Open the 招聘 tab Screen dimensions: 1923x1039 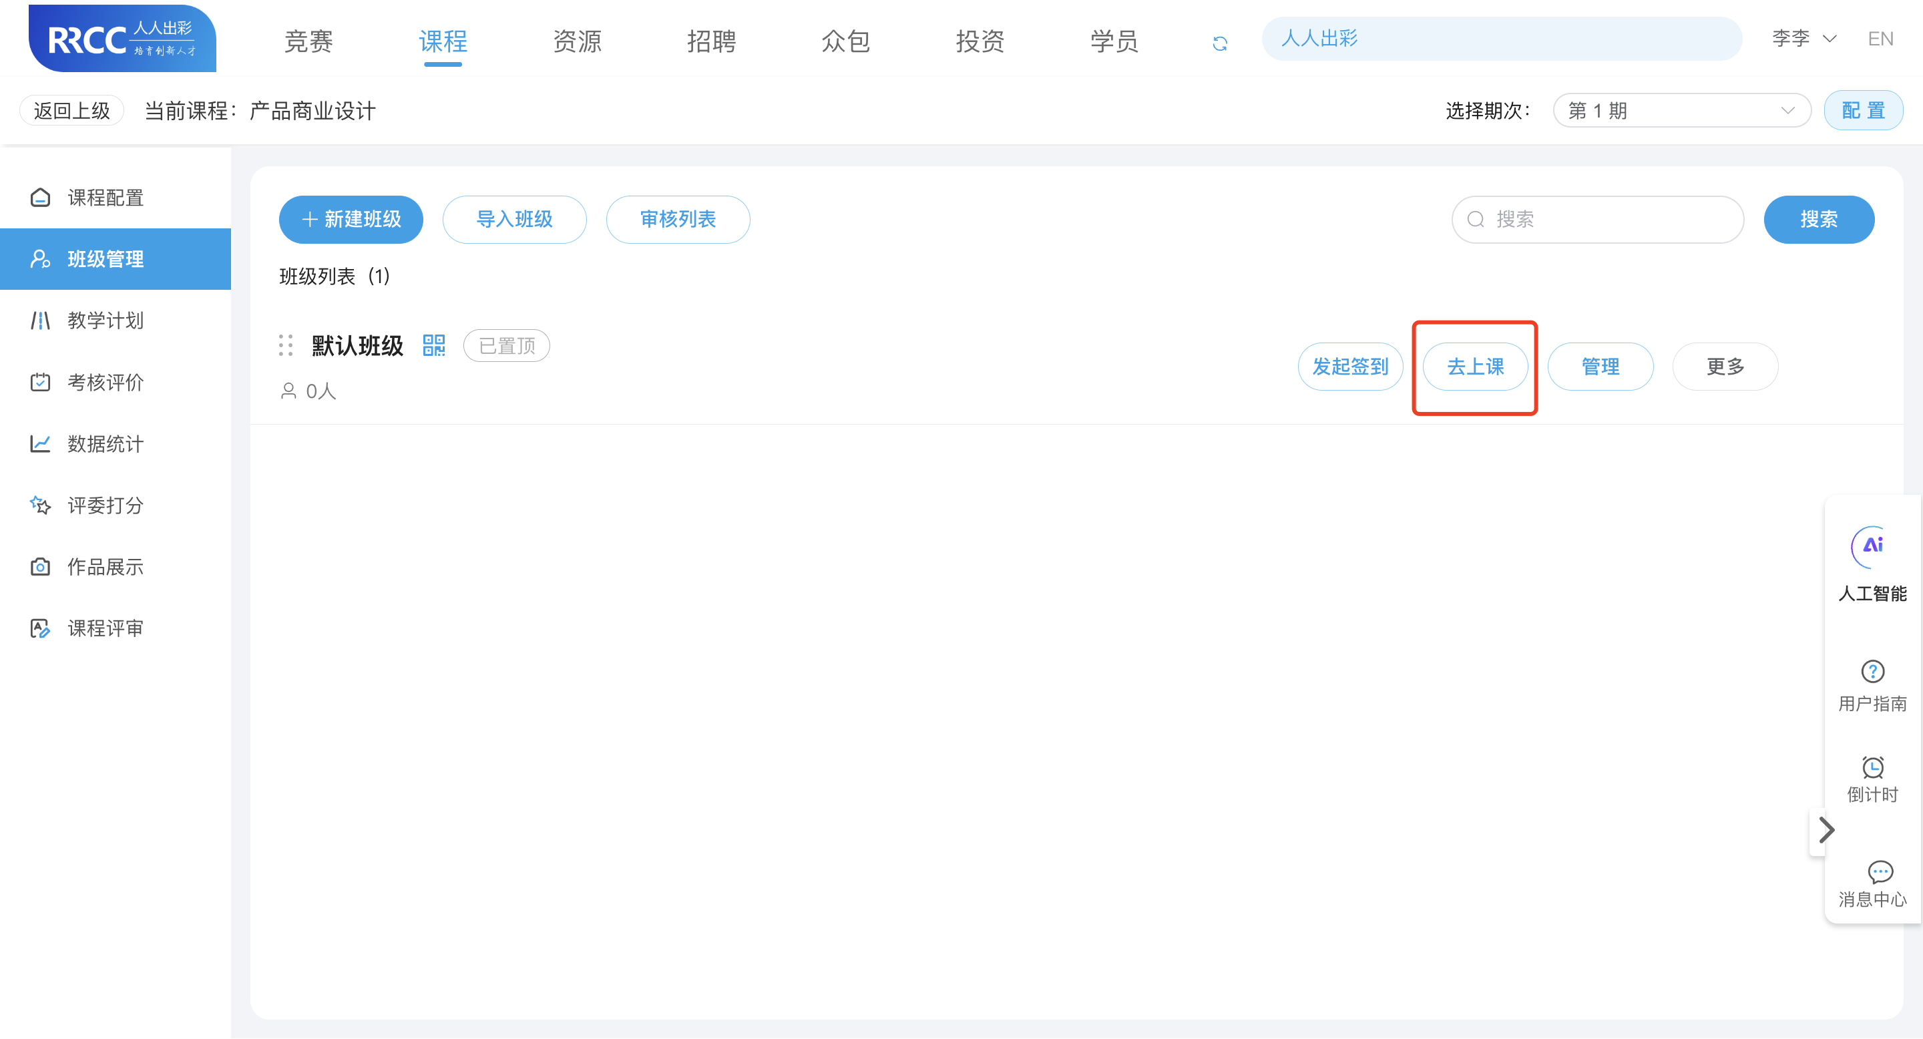pos(711,41)
